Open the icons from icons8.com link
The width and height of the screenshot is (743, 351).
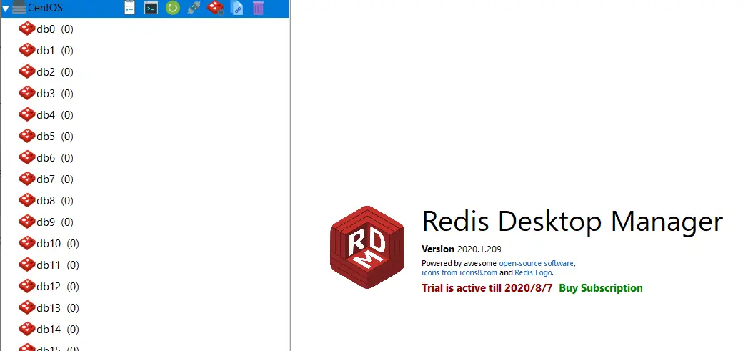tap(459, 273)
